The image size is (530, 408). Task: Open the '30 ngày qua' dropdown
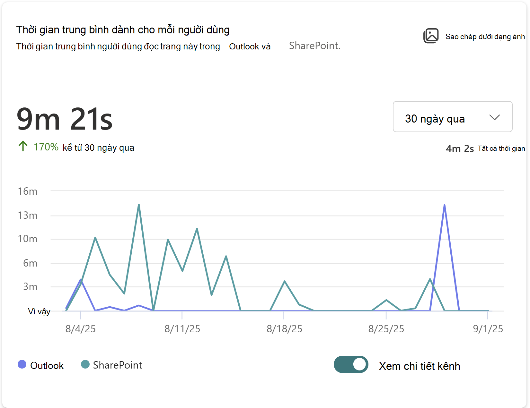[452, 117]
